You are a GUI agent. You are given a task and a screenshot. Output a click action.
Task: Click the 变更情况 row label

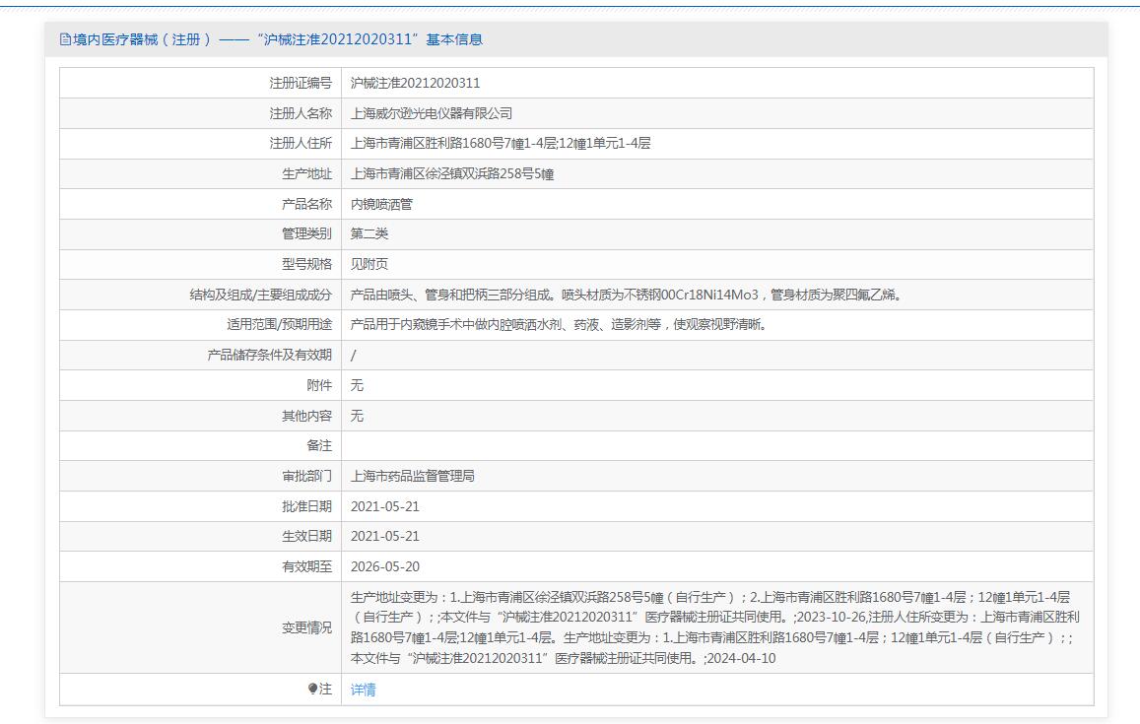306,627
